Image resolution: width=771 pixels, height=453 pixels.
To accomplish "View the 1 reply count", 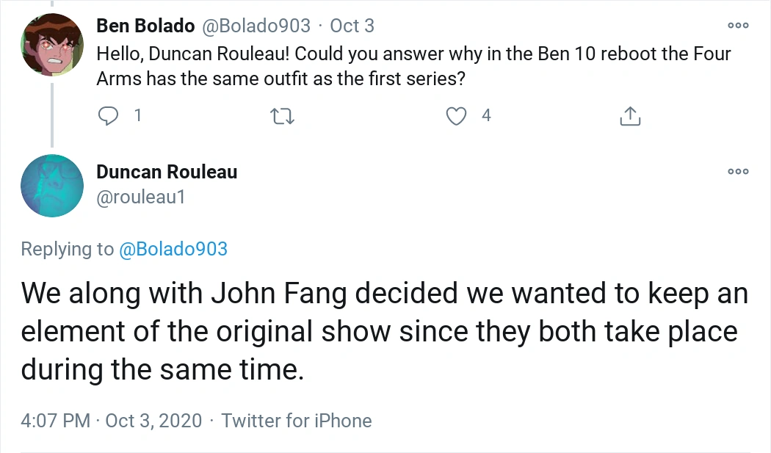I will pyautogui.click(x=137, y=115).
